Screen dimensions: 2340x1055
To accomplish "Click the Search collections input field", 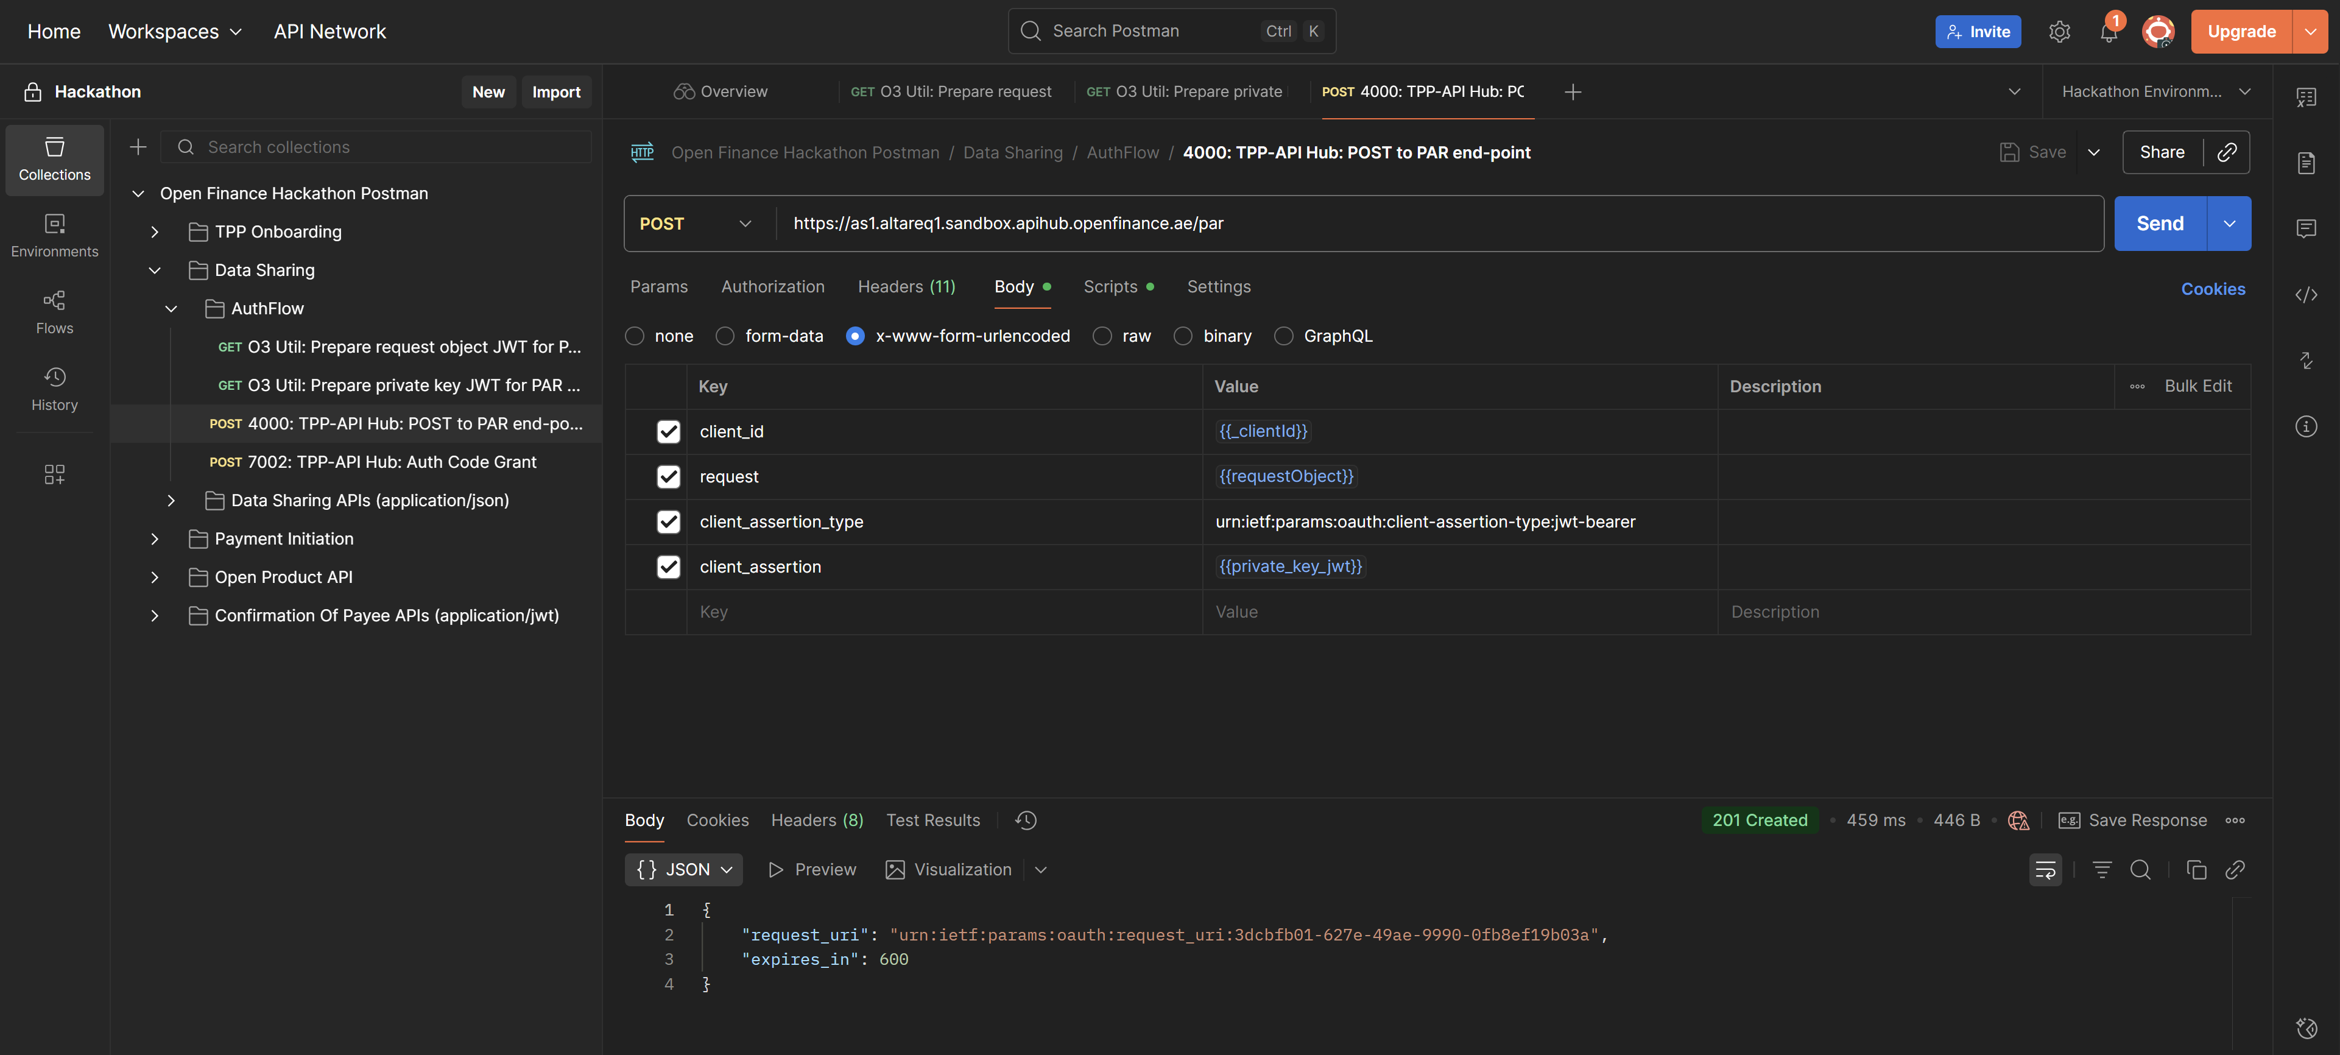I will pos(390,147).
